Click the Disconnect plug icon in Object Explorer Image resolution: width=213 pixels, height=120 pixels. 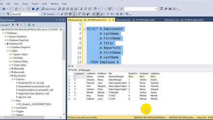coord(17,25)
